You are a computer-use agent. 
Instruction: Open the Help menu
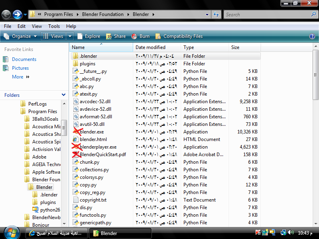(71, 26)
